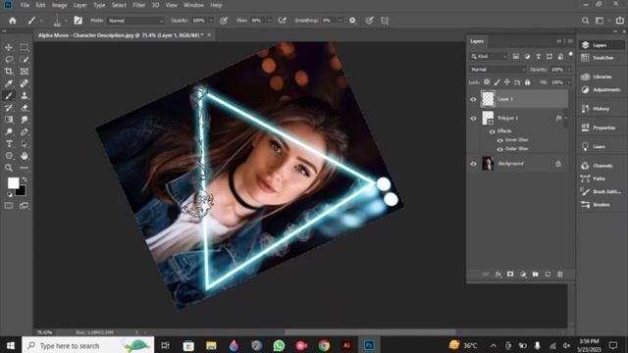Select the Quick Selection tool
Image resolution: width=628 pixels, height=353 pixels.
[x=24, y=59]
